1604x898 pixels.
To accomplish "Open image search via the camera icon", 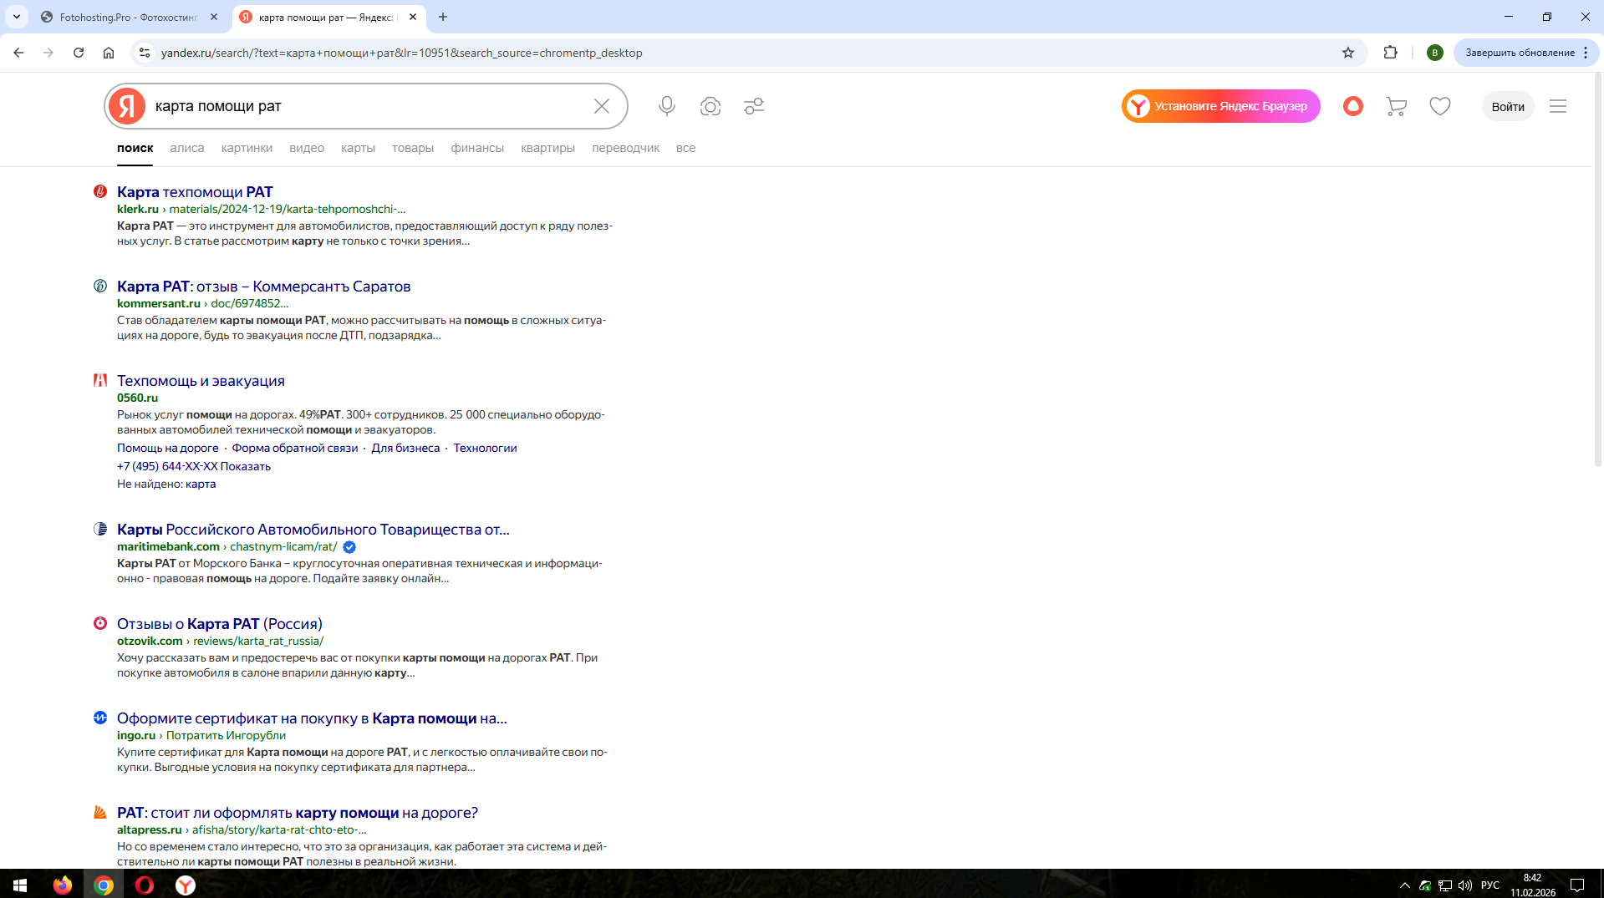I will coord(710,106).
